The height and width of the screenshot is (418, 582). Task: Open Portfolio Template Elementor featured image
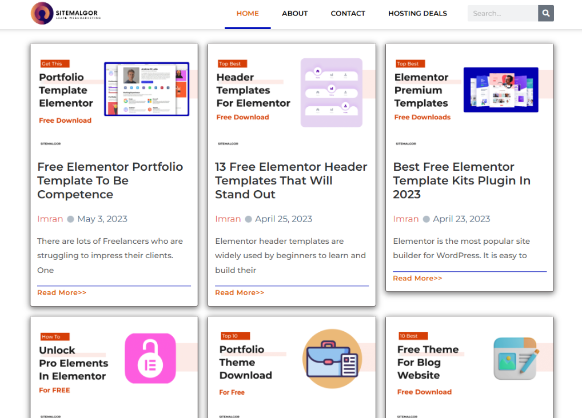(114, 97)
